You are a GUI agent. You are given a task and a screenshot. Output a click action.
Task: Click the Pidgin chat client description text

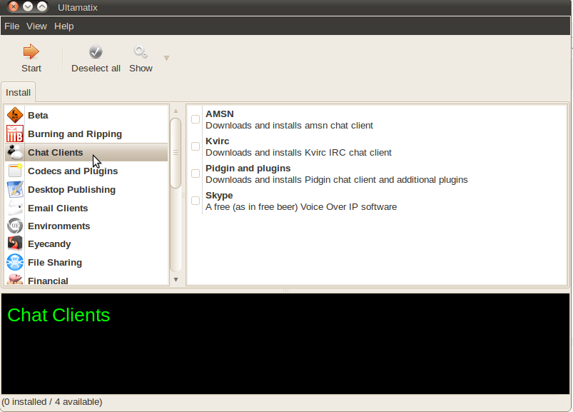[x=337, y=180]
